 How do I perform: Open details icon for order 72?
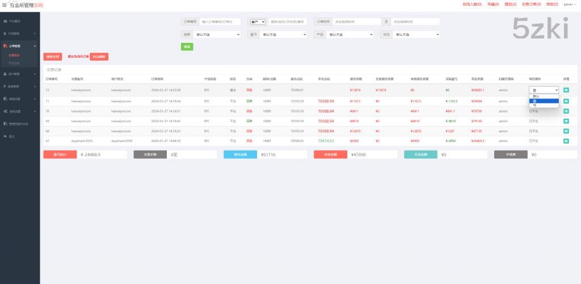tap(566, 90)
